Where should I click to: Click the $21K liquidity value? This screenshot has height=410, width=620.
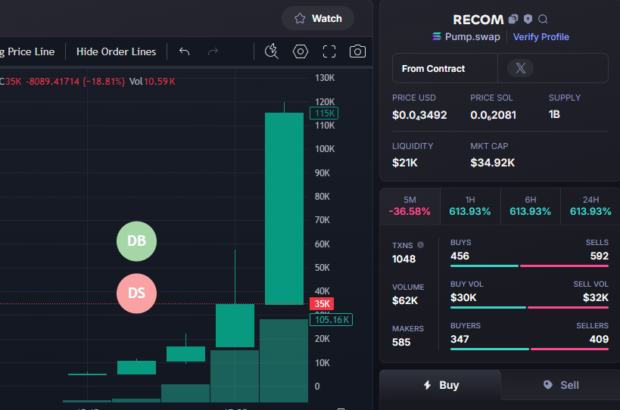[x=405, y=163]
